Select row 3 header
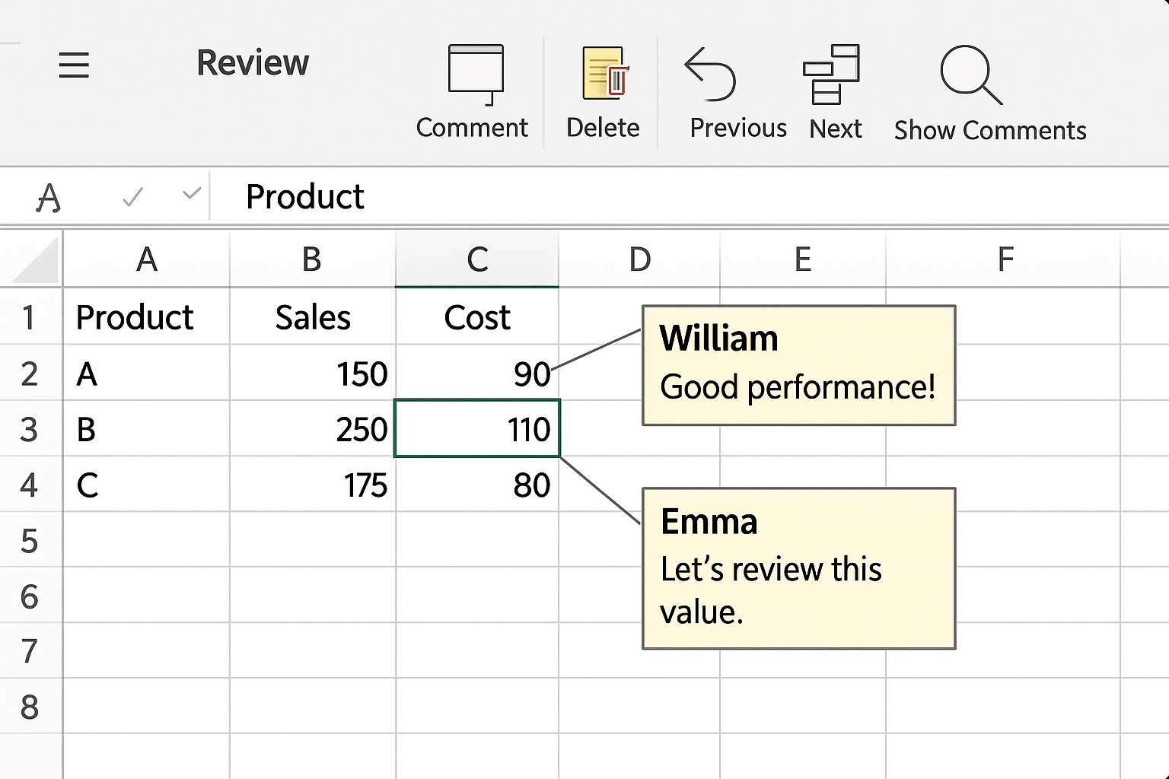This screenshot has height=779, width=1169. [x=30, y=429]
